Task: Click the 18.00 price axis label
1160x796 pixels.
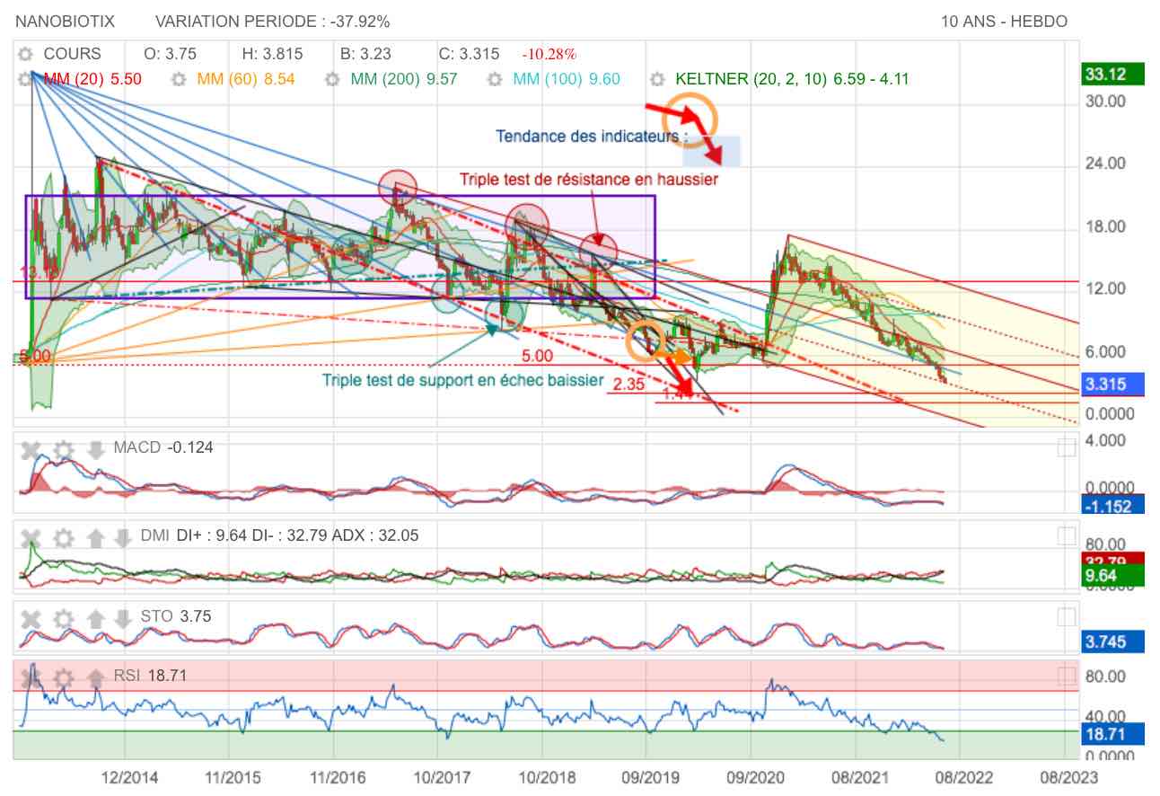Action: click(1106, 226)
